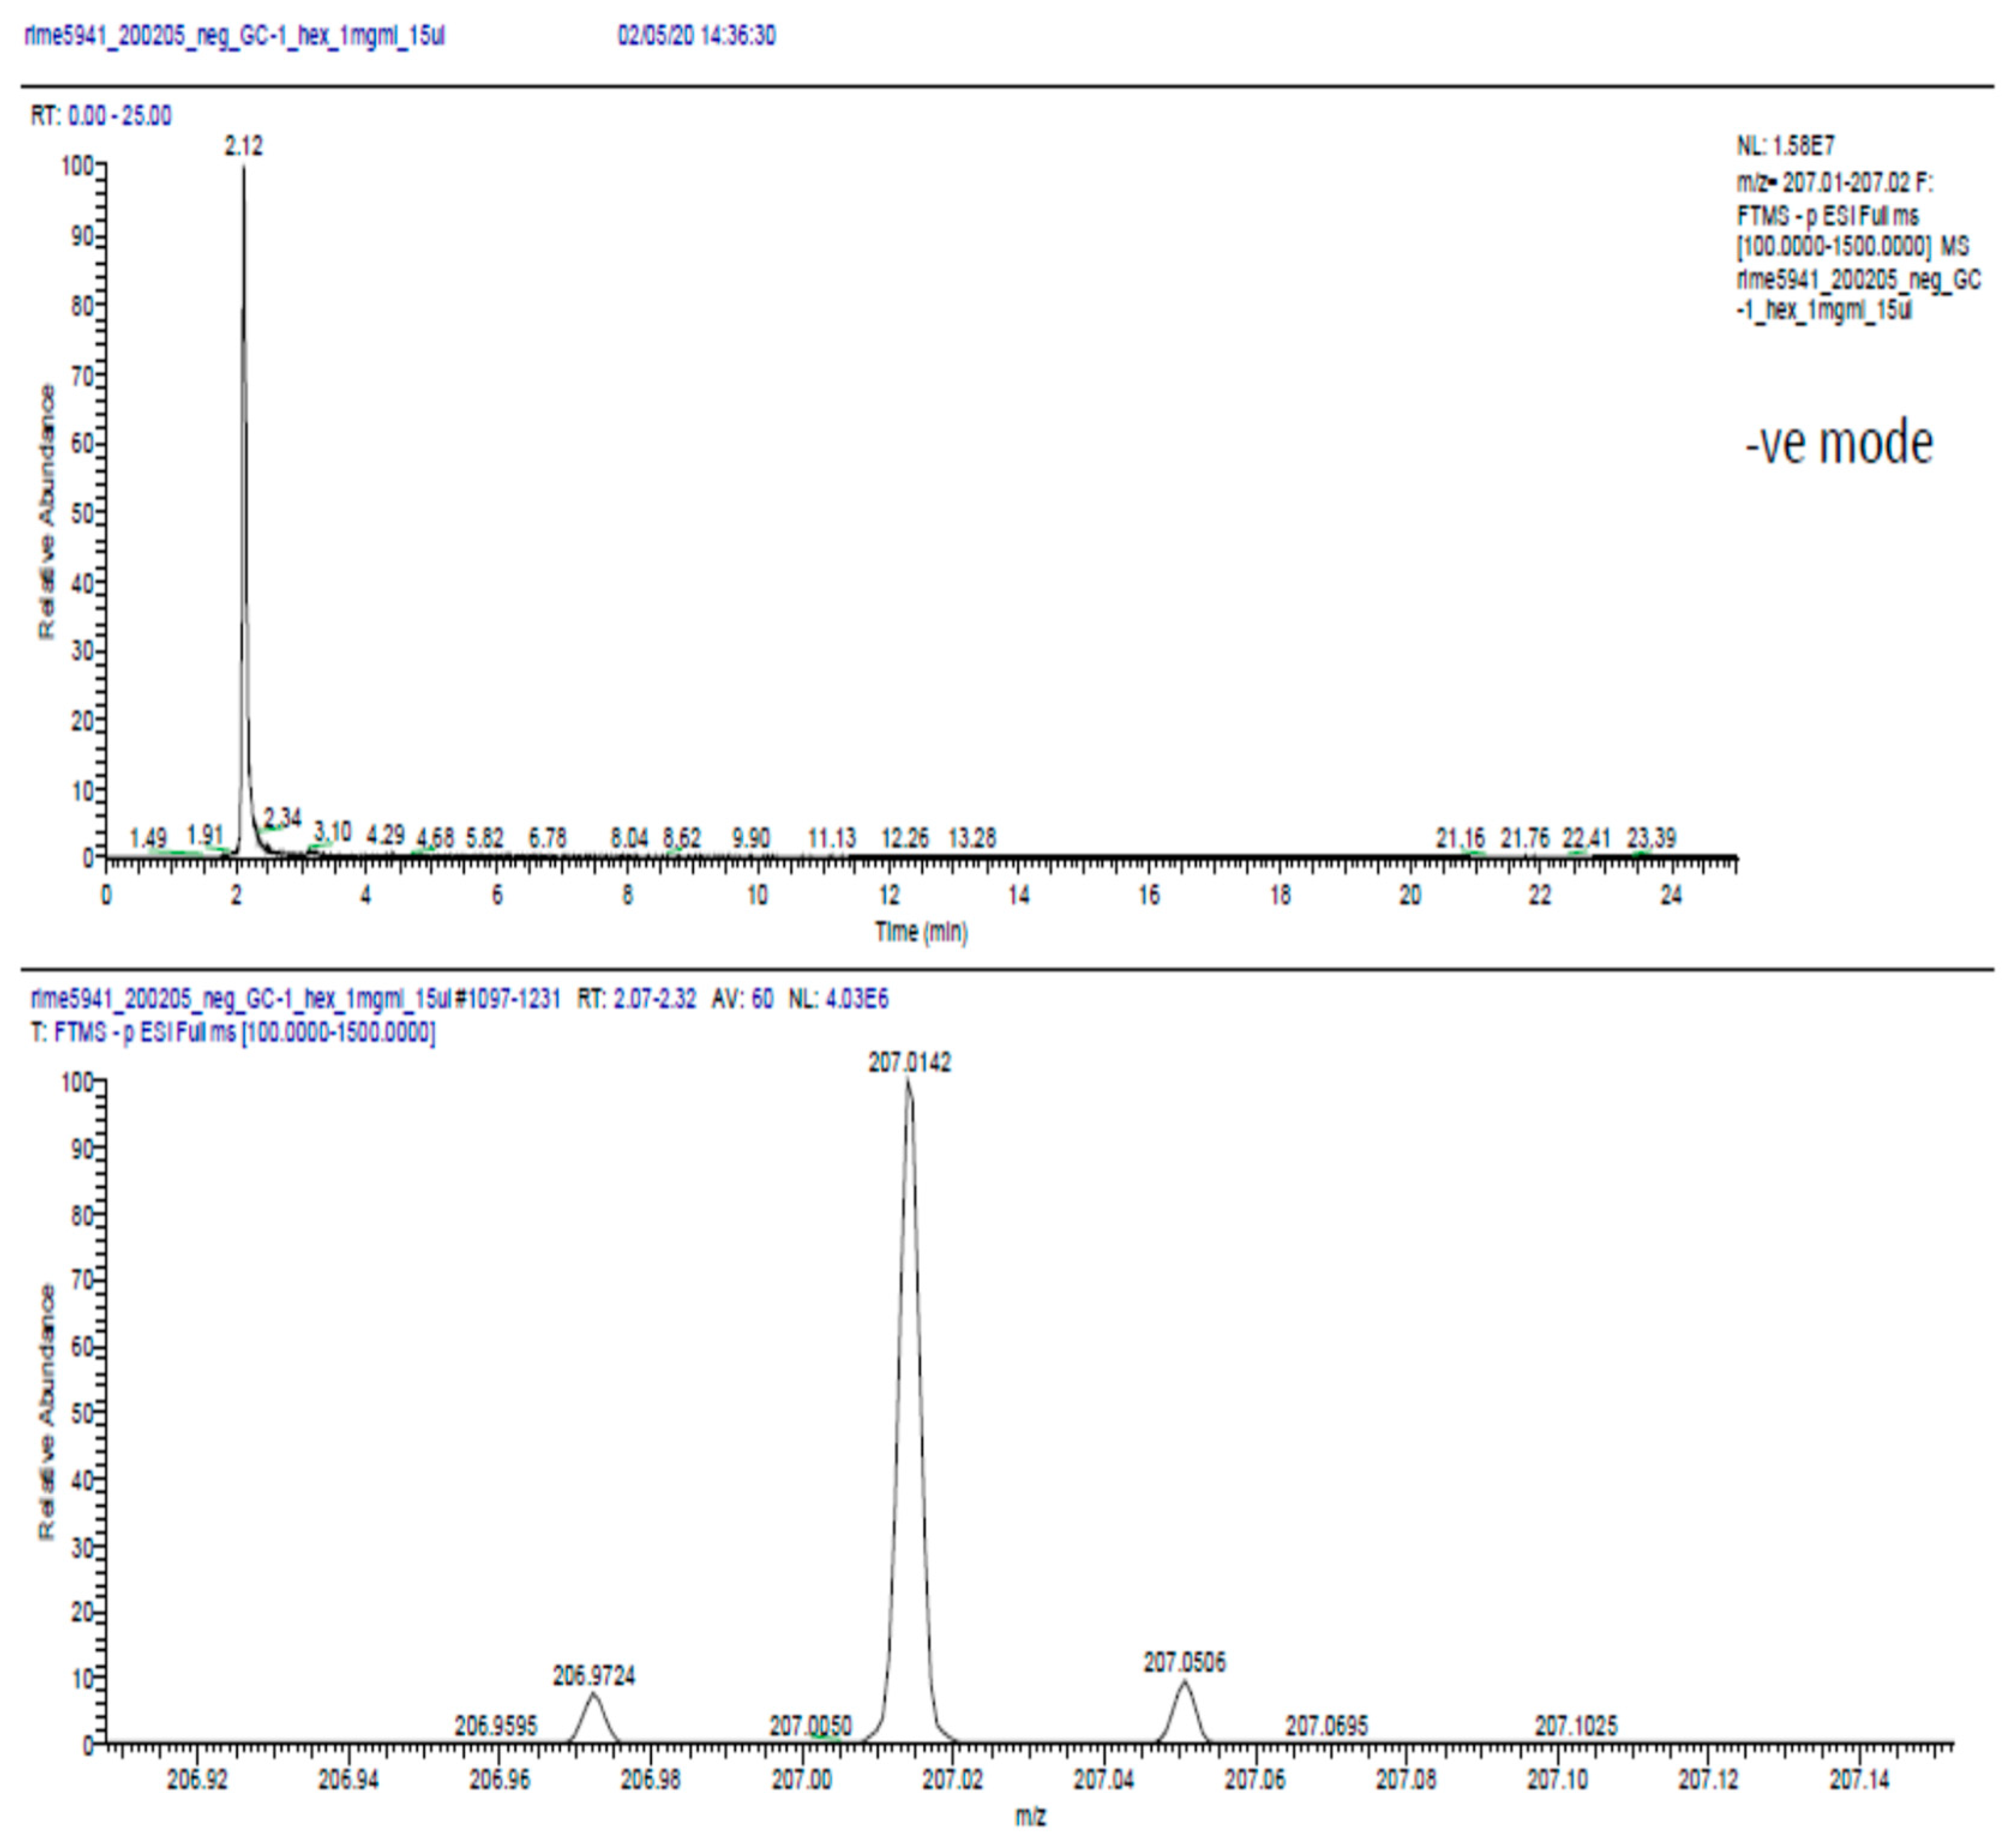
Task: Expand the NL: 1.58E7 info block
Action: coord(1786,147)
